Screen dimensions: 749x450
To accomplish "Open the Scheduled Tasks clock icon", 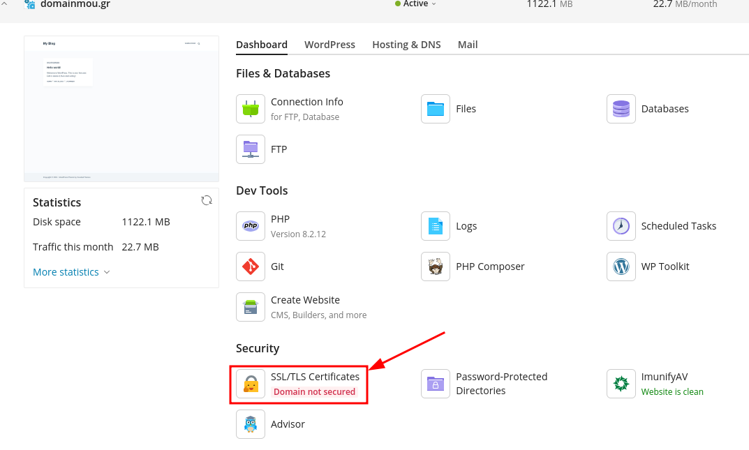I will [x=621, y=226].
